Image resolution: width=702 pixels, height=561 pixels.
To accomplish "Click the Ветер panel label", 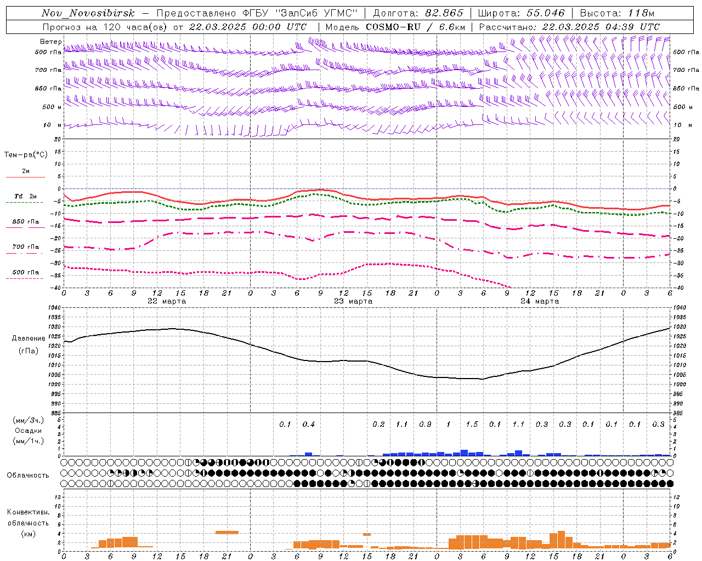I will [50, 41].
